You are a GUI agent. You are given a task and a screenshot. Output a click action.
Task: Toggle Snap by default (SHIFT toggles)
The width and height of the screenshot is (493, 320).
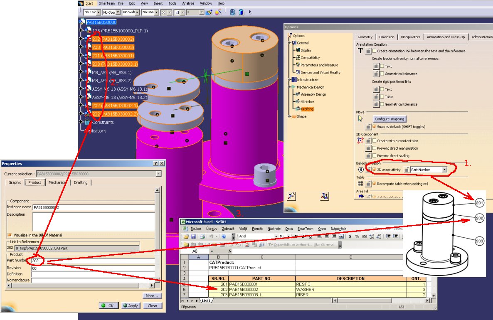tap(374, 126)
